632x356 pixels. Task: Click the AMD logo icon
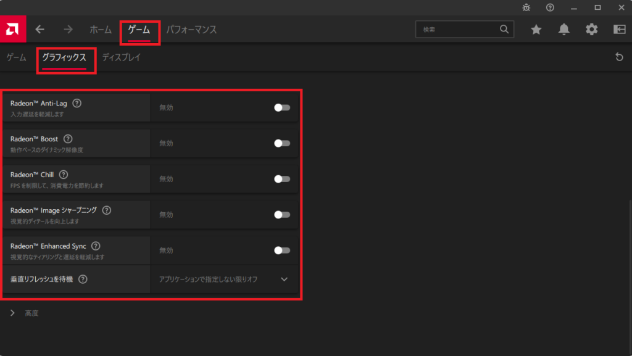(13, 29)
